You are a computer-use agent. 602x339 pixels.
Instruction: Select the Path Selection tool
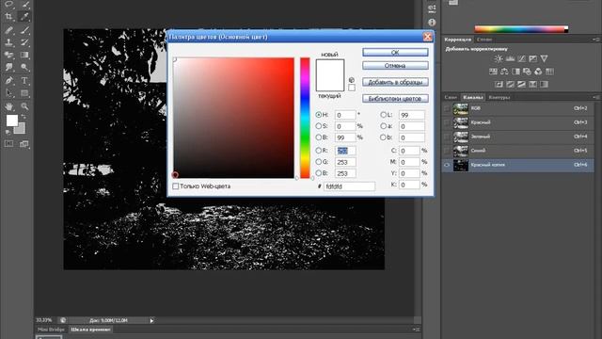coord(8,93)
